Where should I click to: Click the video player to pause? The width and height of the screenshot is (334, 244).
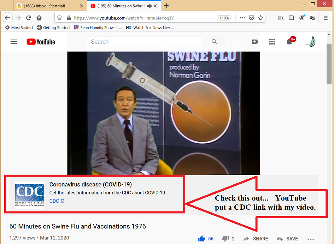tap(164, 113)
